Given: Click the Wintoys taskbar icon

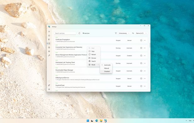Looking at the screenshot, I should click(x=105, y=121).
